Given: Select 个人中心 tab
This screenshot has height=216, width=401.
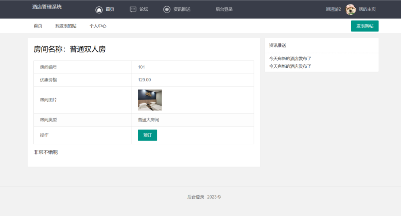Looking at the screenshot, I should click(98, 26).
